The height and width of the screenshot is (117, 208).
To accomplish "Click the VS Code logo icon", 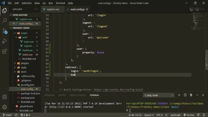I will (3, 3).
